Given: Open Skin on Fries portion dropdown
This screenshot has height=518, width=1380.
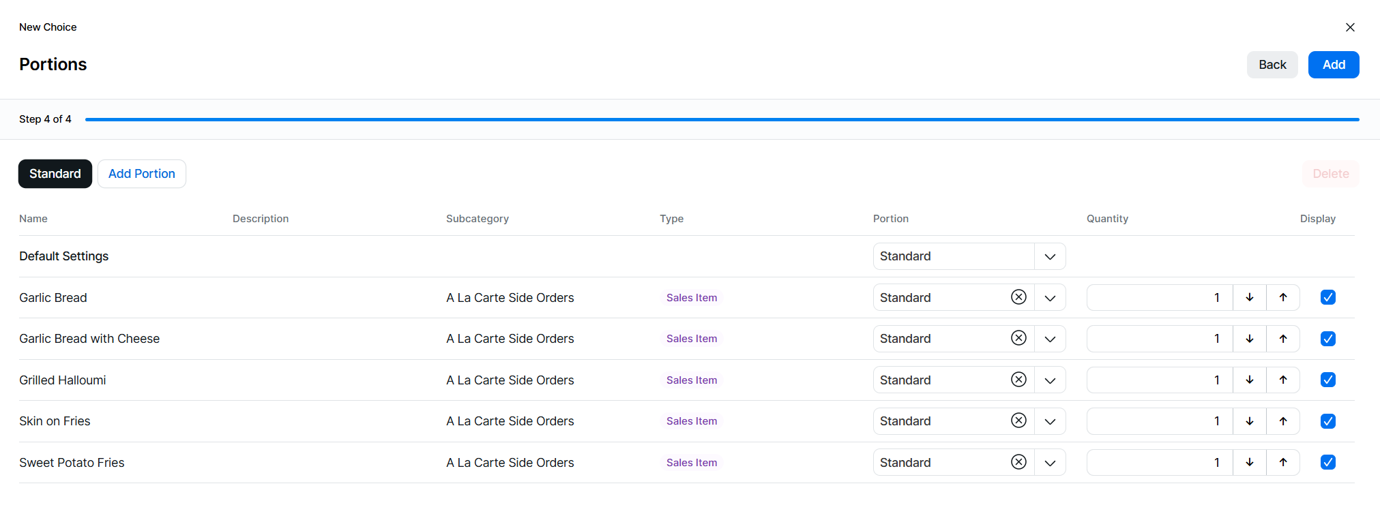Looking at the screenshot, I should click(x=1049, y=421).
